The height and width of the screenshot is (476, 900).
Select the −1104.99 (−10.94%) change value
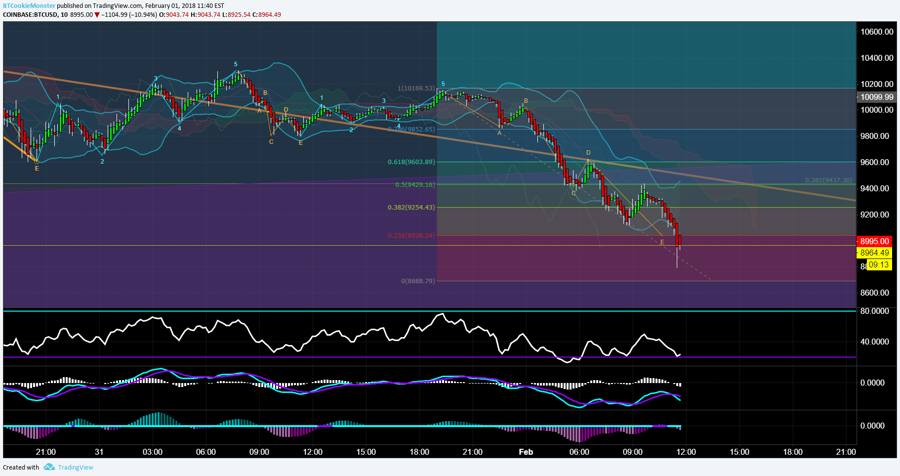click(x=129, y=15)
